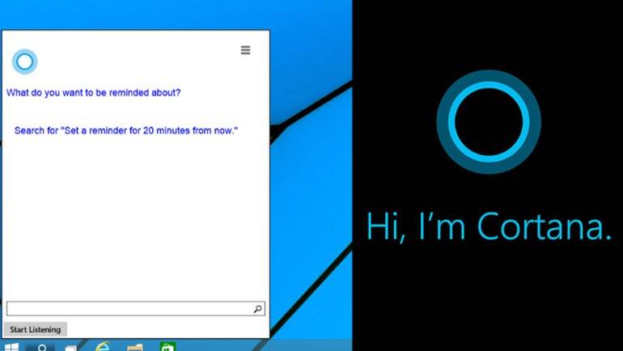Click the Start Listening button
623x351 pixels.
(36, 329)
